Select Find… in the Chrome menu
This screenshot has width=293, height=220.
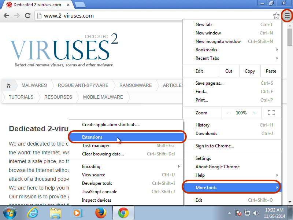click(x=232, y=91)
